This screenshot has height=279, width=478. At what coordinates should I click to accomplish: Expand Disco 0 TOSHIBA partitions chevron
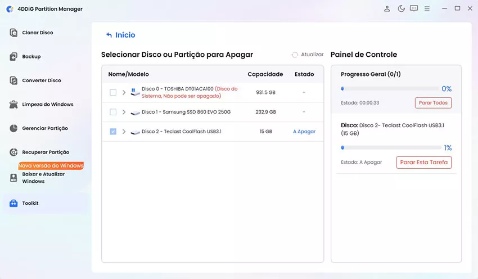[124, 92]
